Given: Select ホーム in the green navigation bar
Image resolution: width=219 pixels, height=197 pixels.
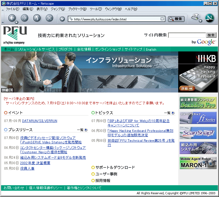Looking at the screenshot, I should click(x=9, y=49).
